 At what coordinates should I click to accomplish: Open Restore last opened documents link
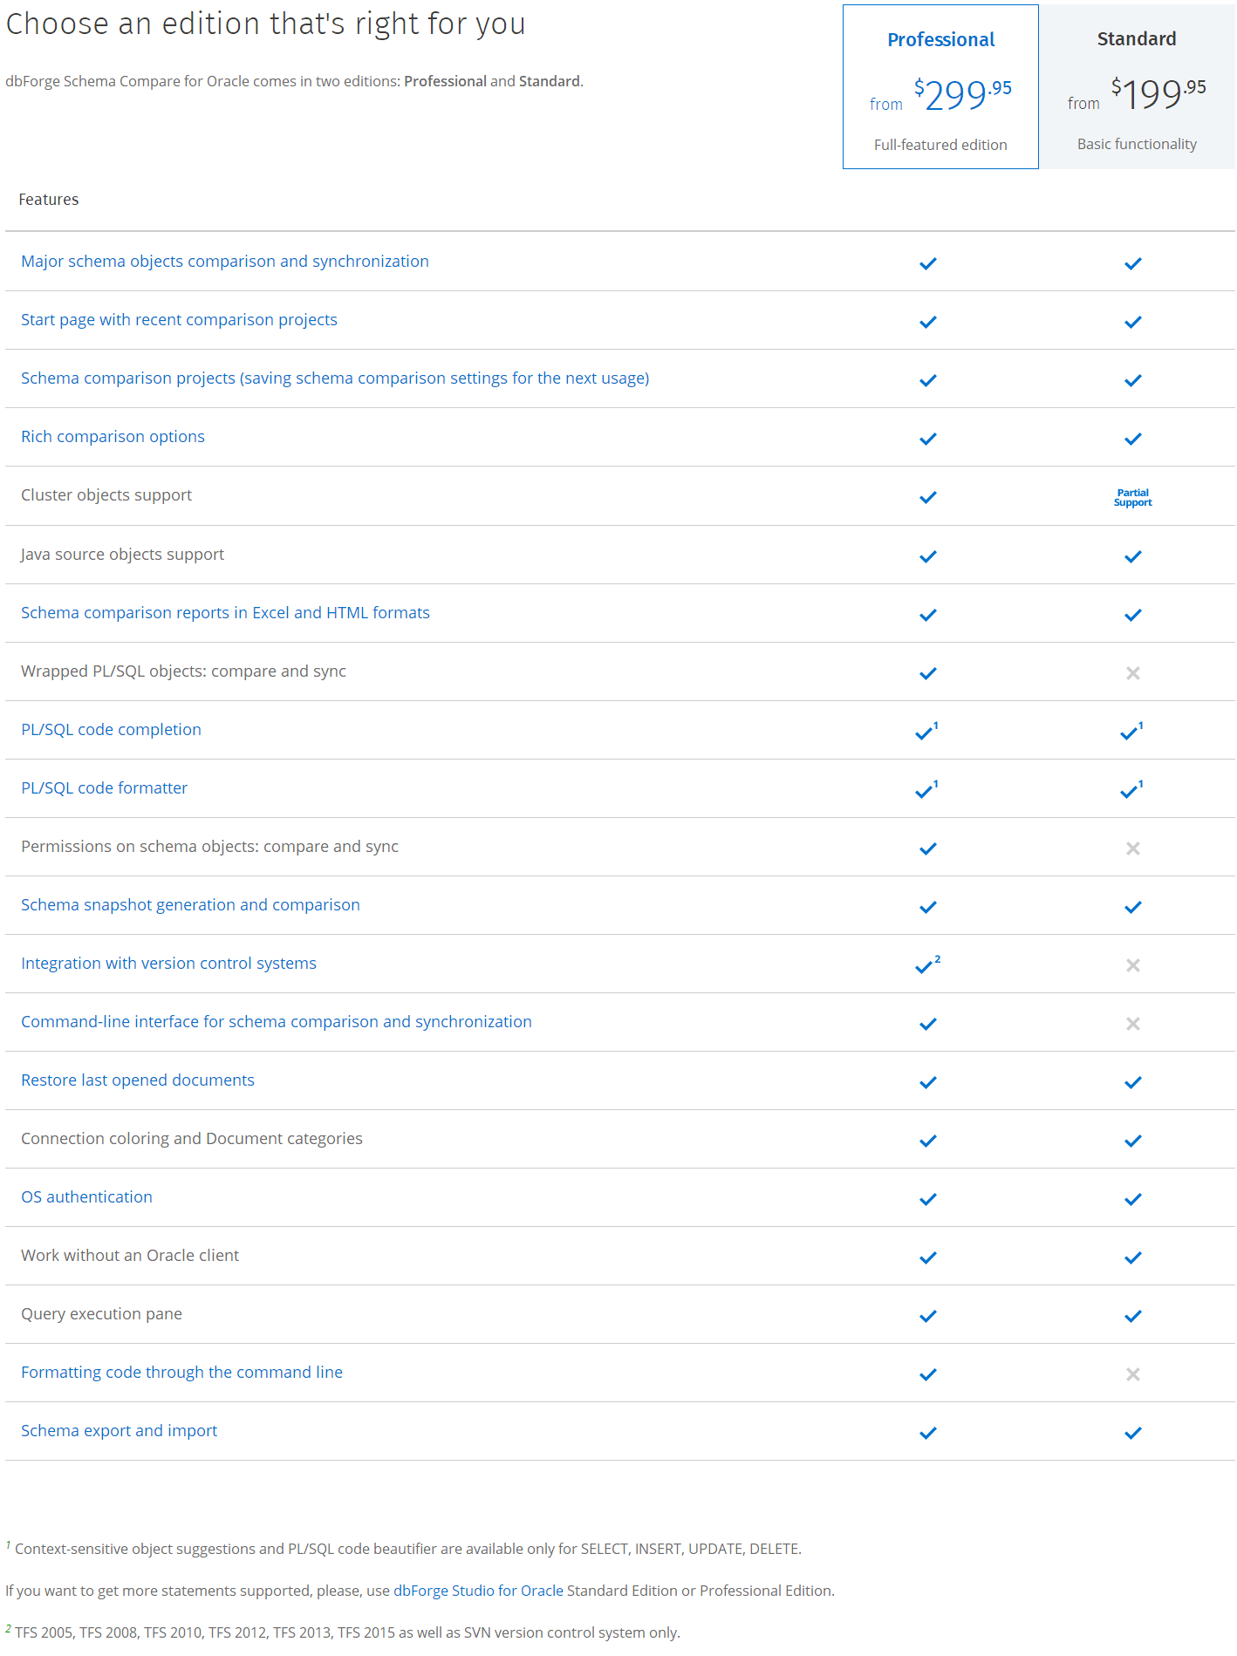pos(138,1080)
